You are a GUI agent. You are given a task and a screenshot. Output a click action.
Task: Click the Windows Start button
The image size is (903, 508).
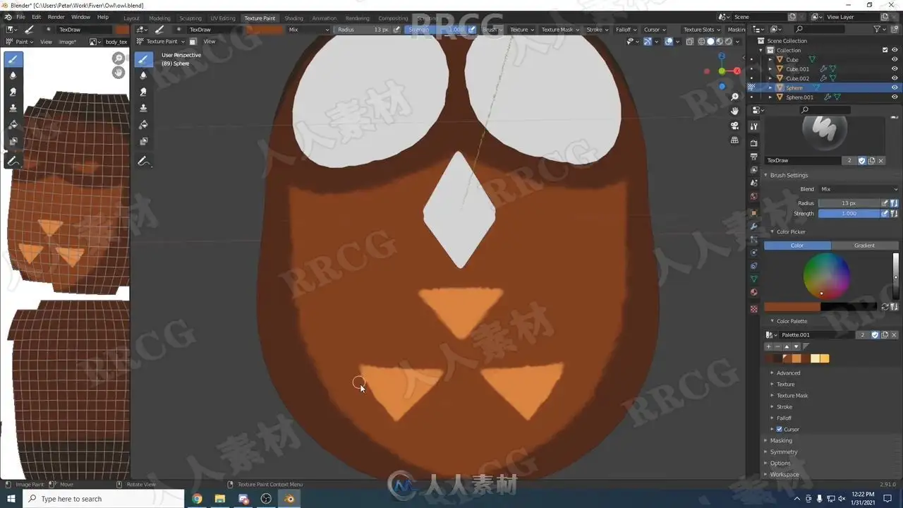11,499
